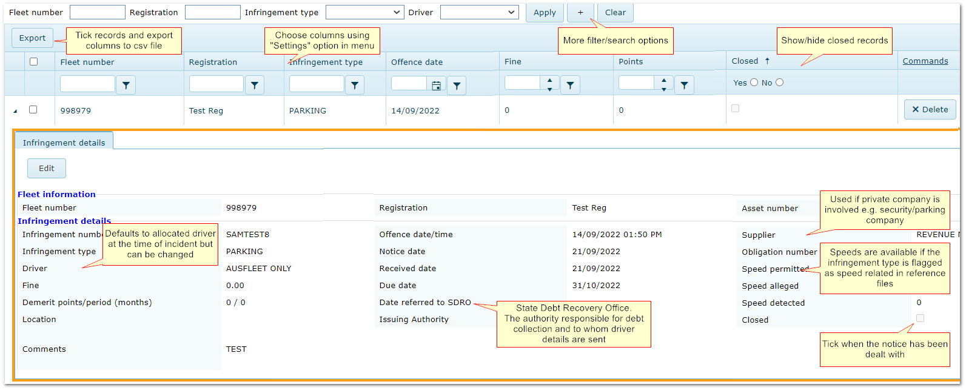Click the Fine column filter icon

point(570,86)
